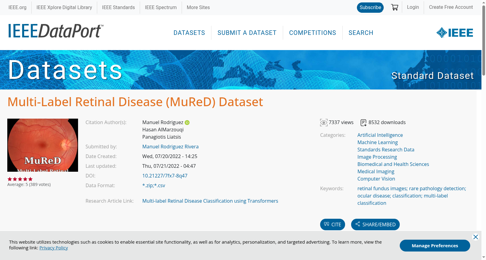
Task: Click author name Hasan AlMarzouqi
Action: point(163,130)
